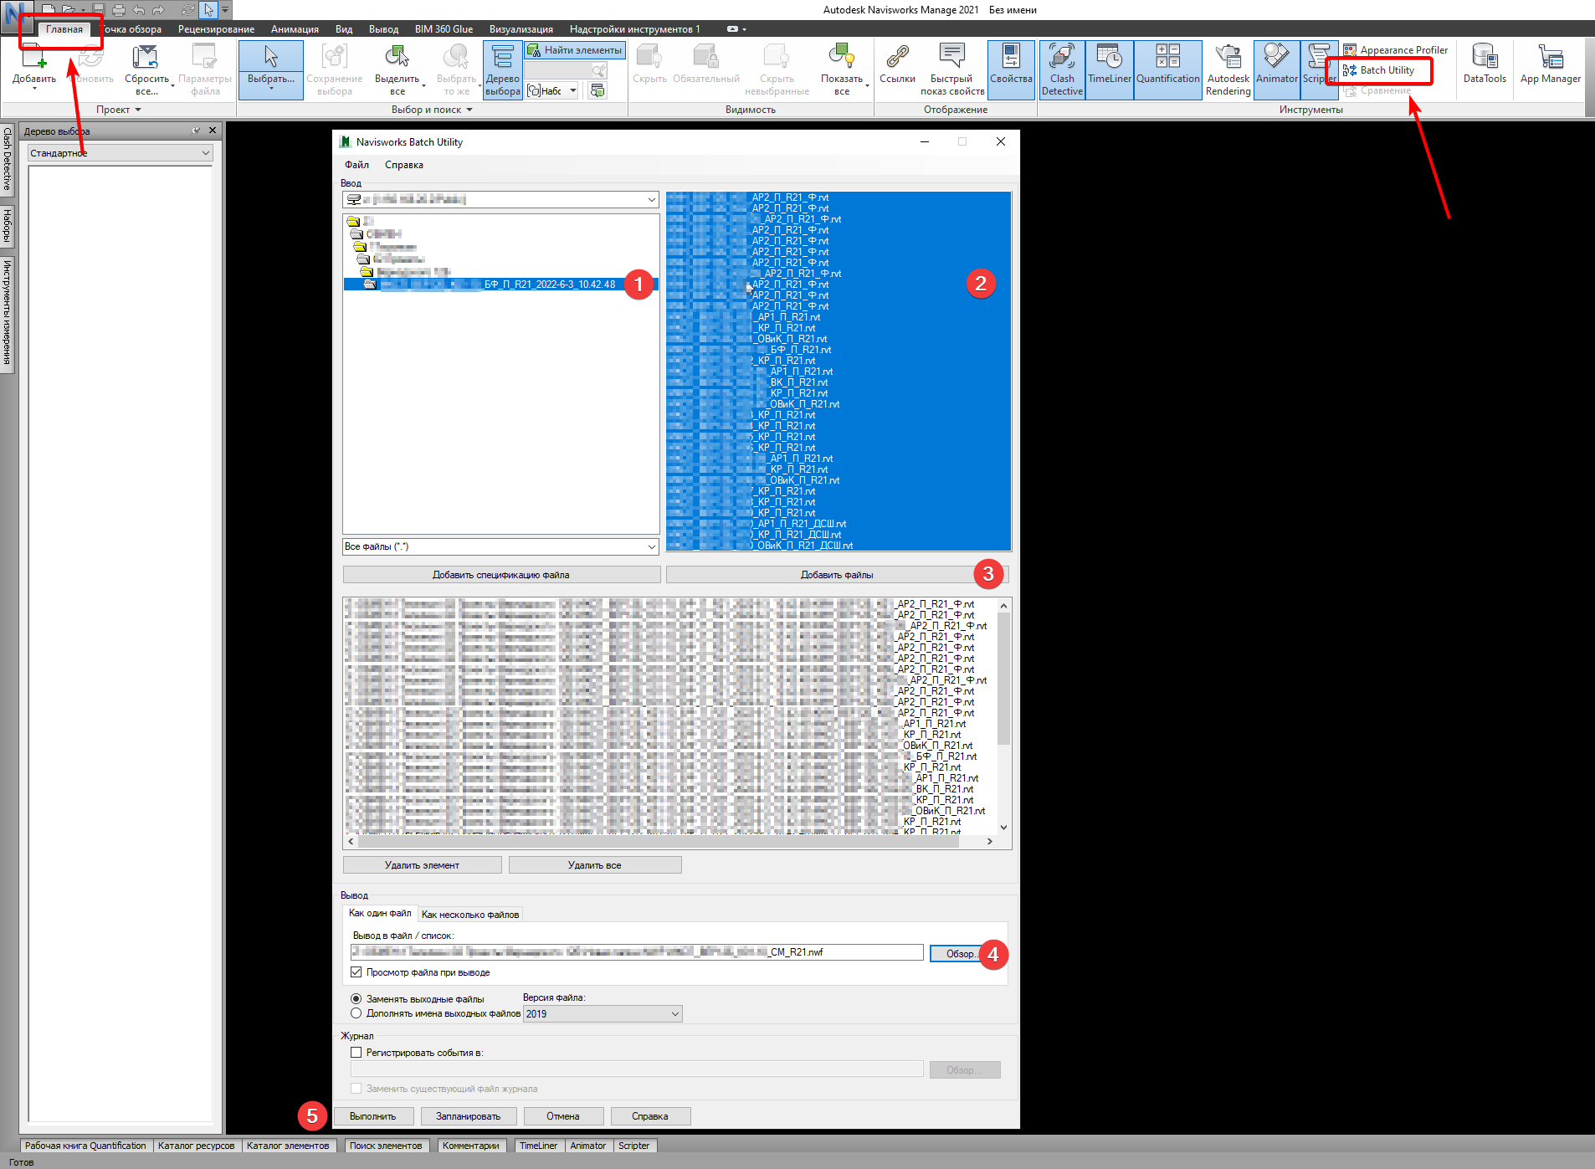Click Выделить все icon
The image size is (1595, 1169).
click(x=397, y=70)
